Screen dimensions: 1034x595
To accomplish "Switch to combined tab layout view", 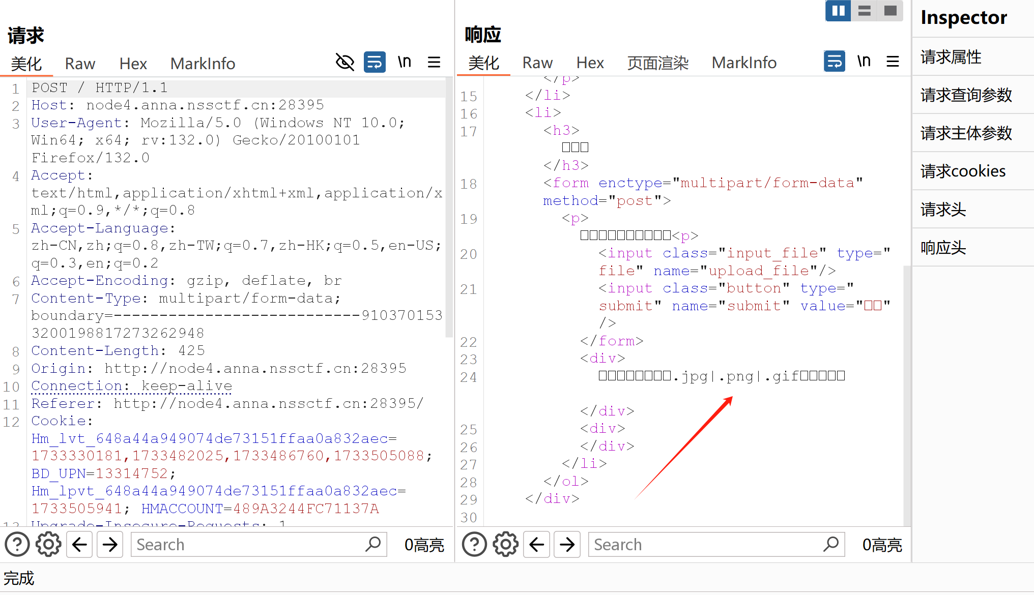I will pyautogui.click(x=890, y=11).
